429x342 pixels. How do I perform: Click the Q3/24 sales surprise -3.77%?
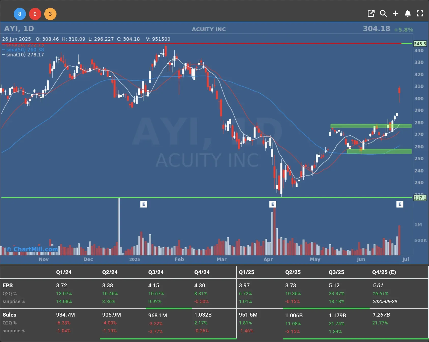click(x=155, y=332)
